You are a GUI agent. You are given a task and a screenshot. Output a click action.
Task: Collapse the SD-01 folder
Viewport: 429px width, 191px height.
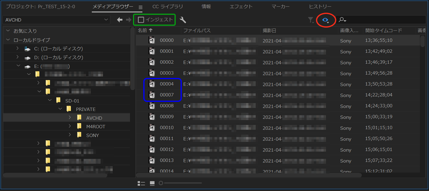point(50,100)
